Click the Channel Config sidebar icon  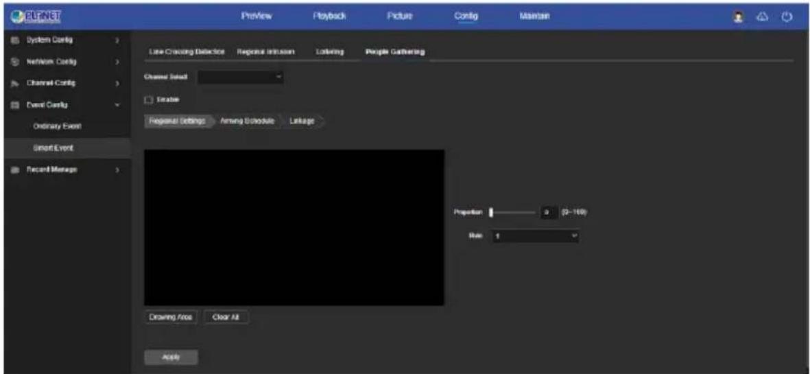[15, 83]
